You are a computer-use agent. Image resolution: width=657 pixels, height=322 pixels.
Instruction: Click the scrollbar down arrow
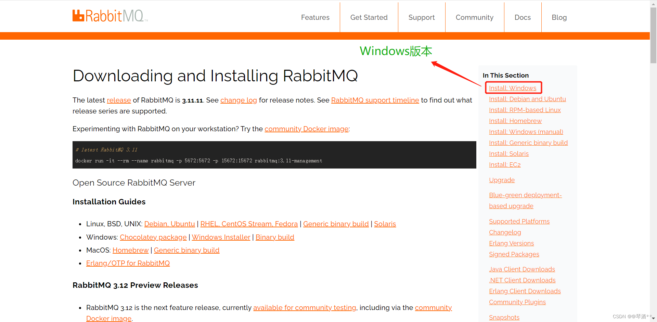point(653,319)
